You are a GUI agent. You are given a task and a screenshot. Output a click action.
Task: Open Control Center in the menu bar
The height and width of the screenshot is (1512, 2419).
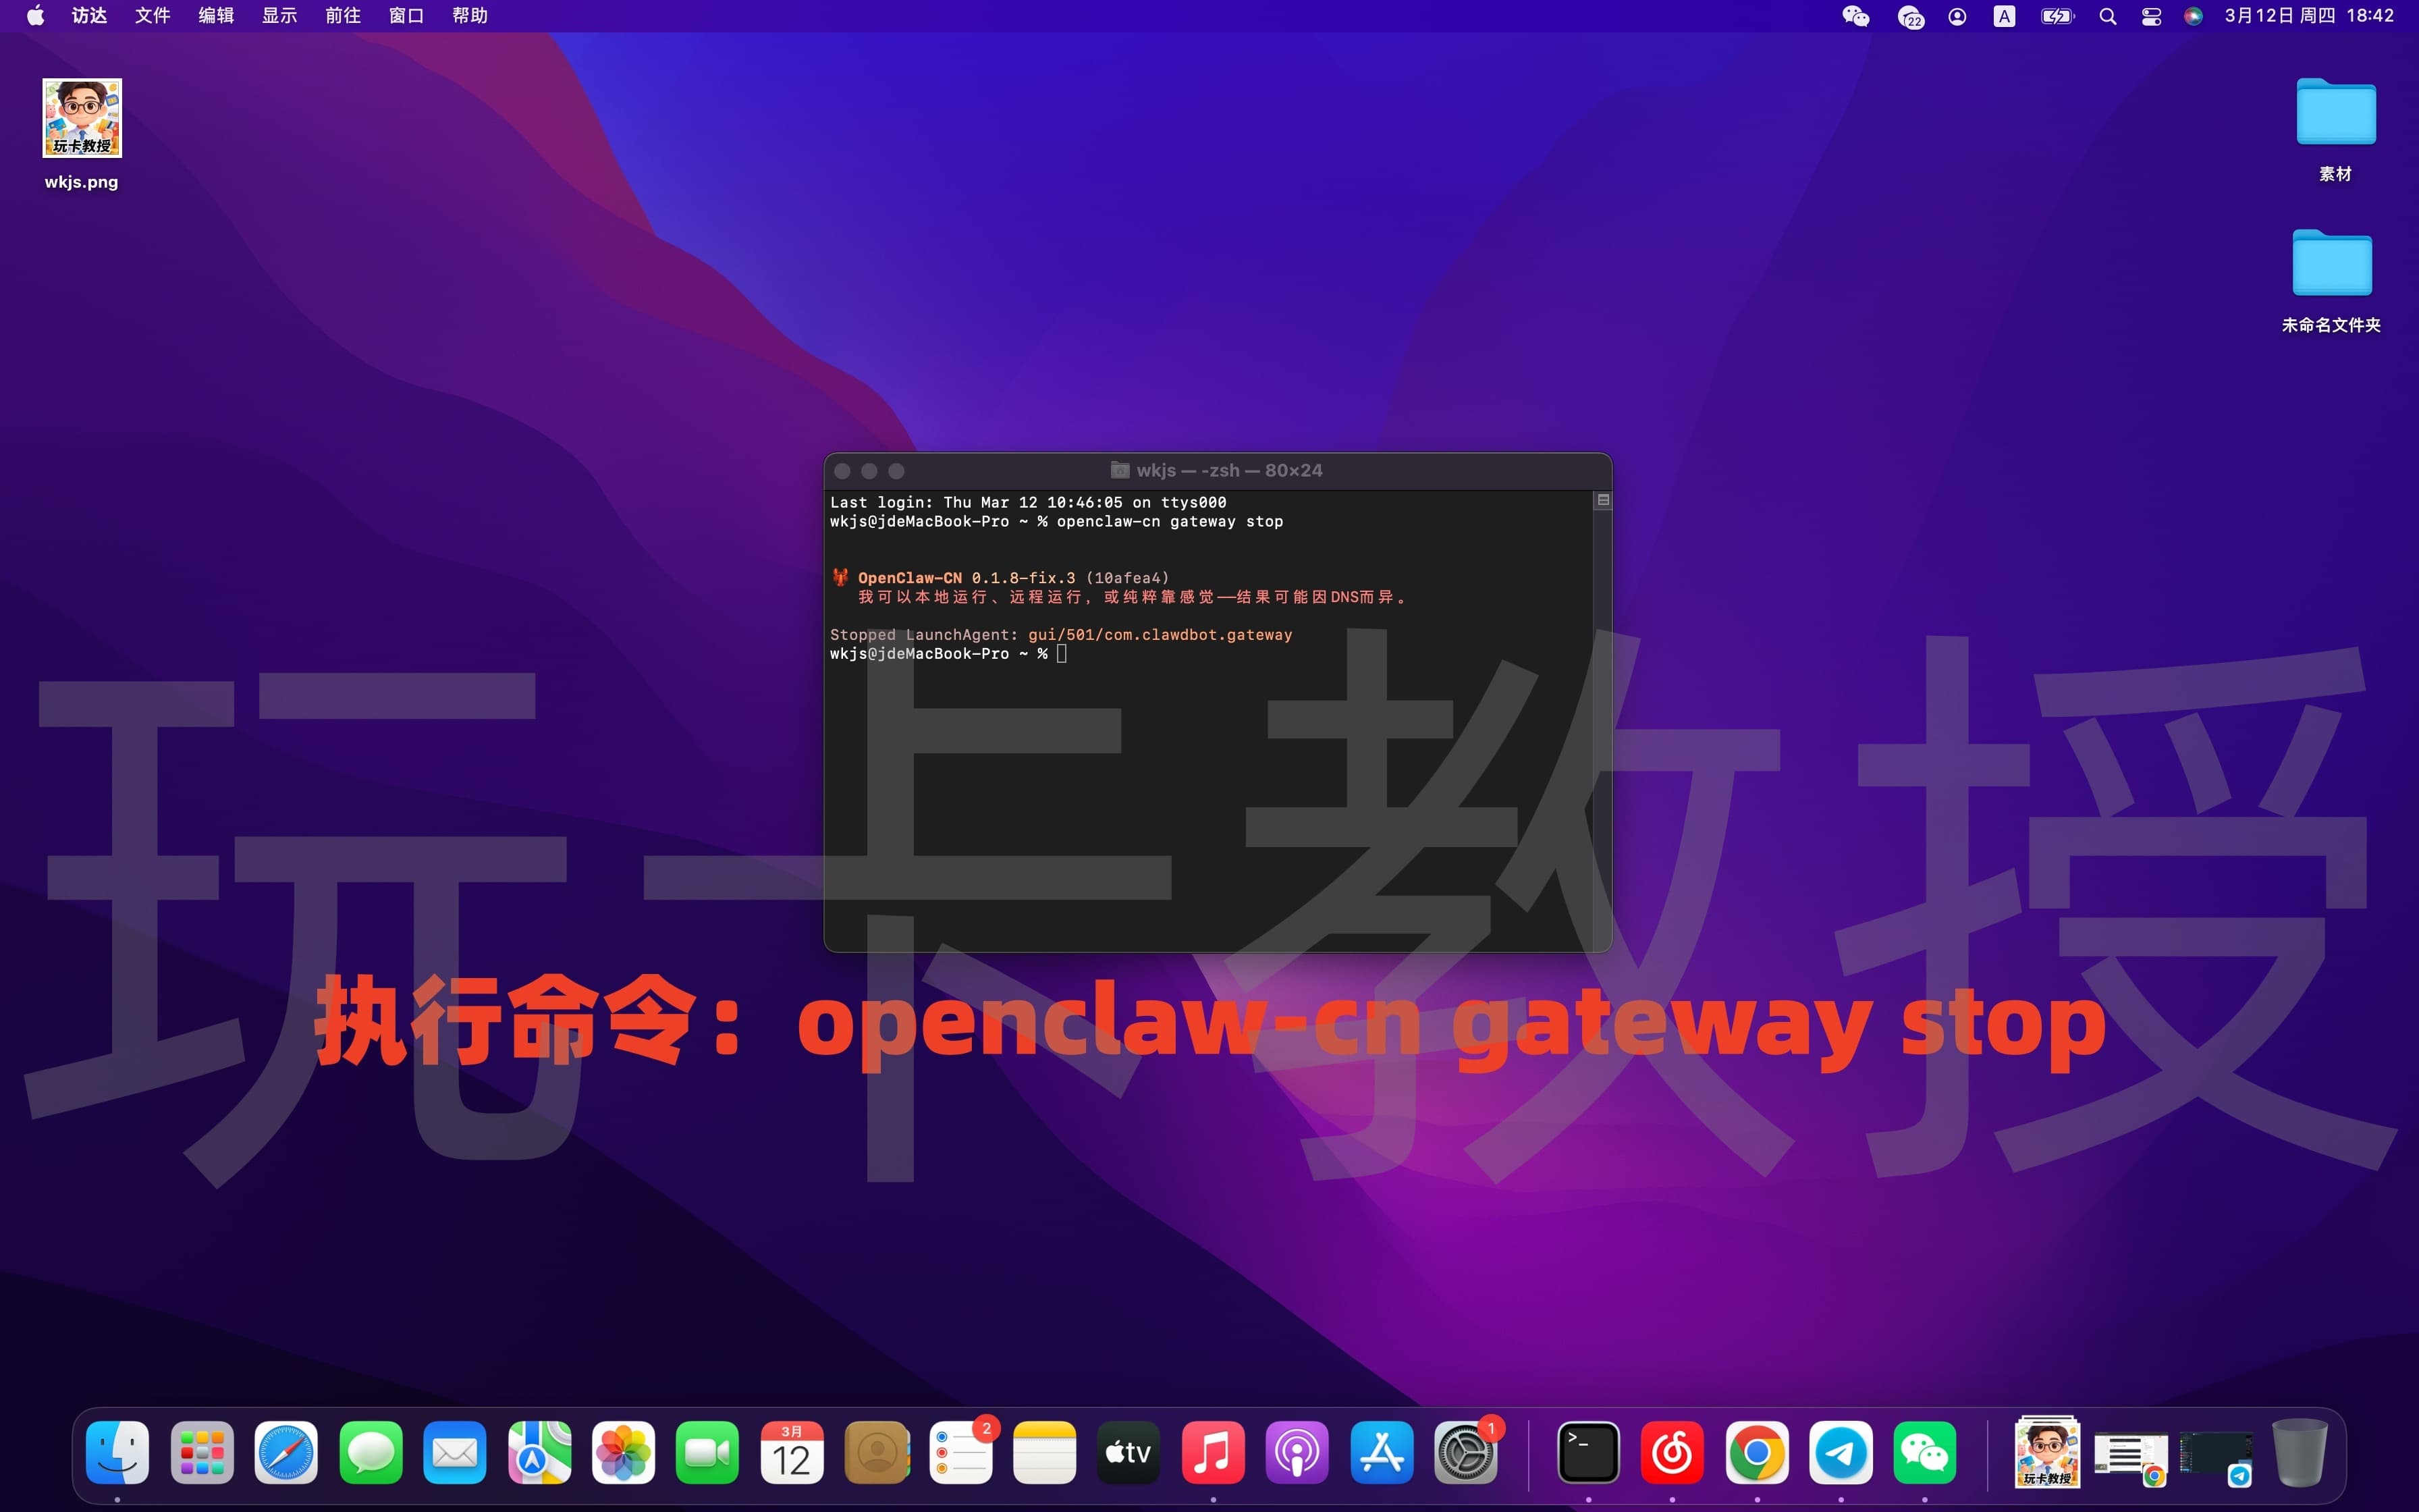(2151, 16)
